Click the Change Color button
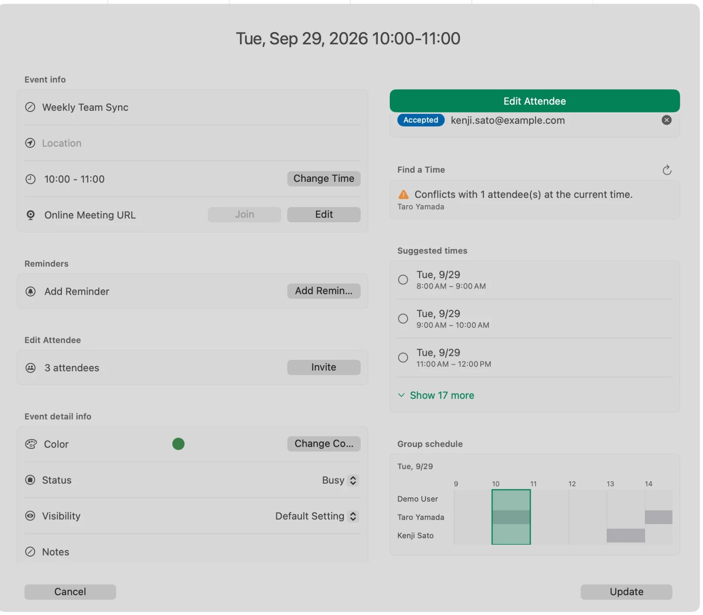Viewport: 703px width, 615px height. [324, 444]
